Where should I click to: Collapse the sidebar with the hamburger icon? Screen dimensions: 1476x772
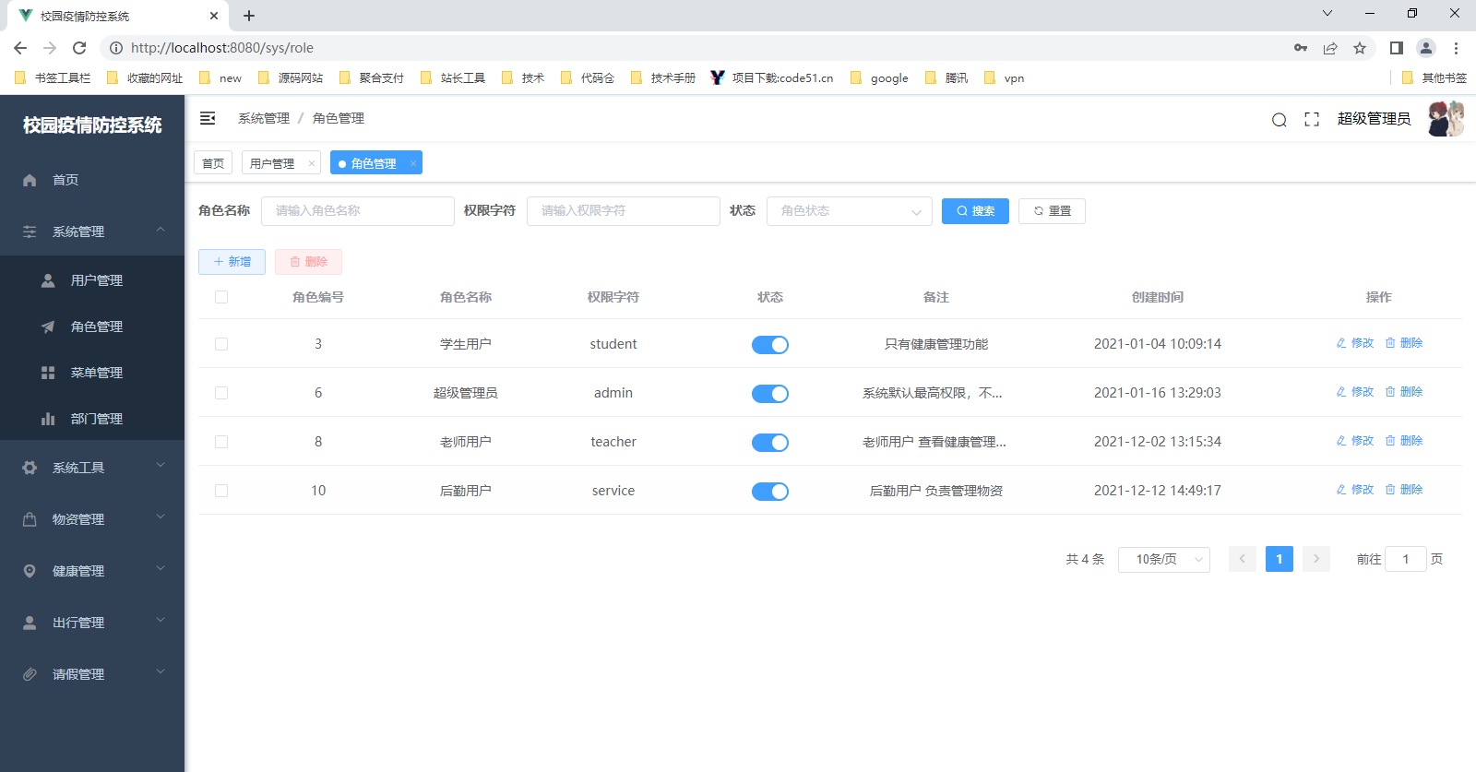[208, 118]
